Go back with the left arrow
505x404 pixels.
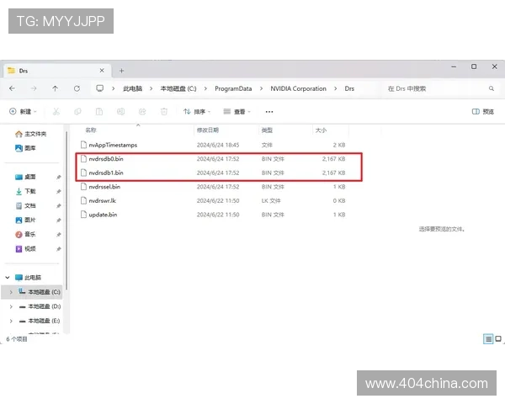13,88
